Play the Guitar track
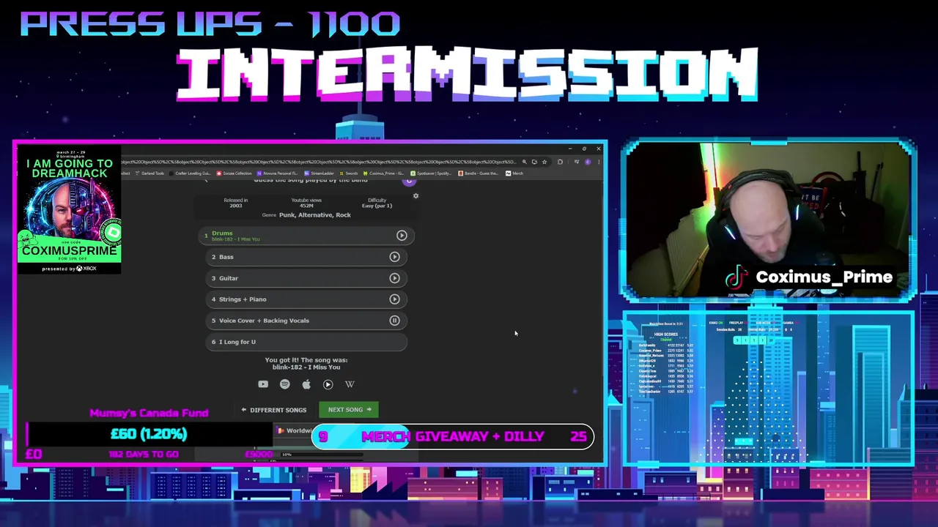Image resolution: width=938 pixels, height=527 pixels. [394, 278]
